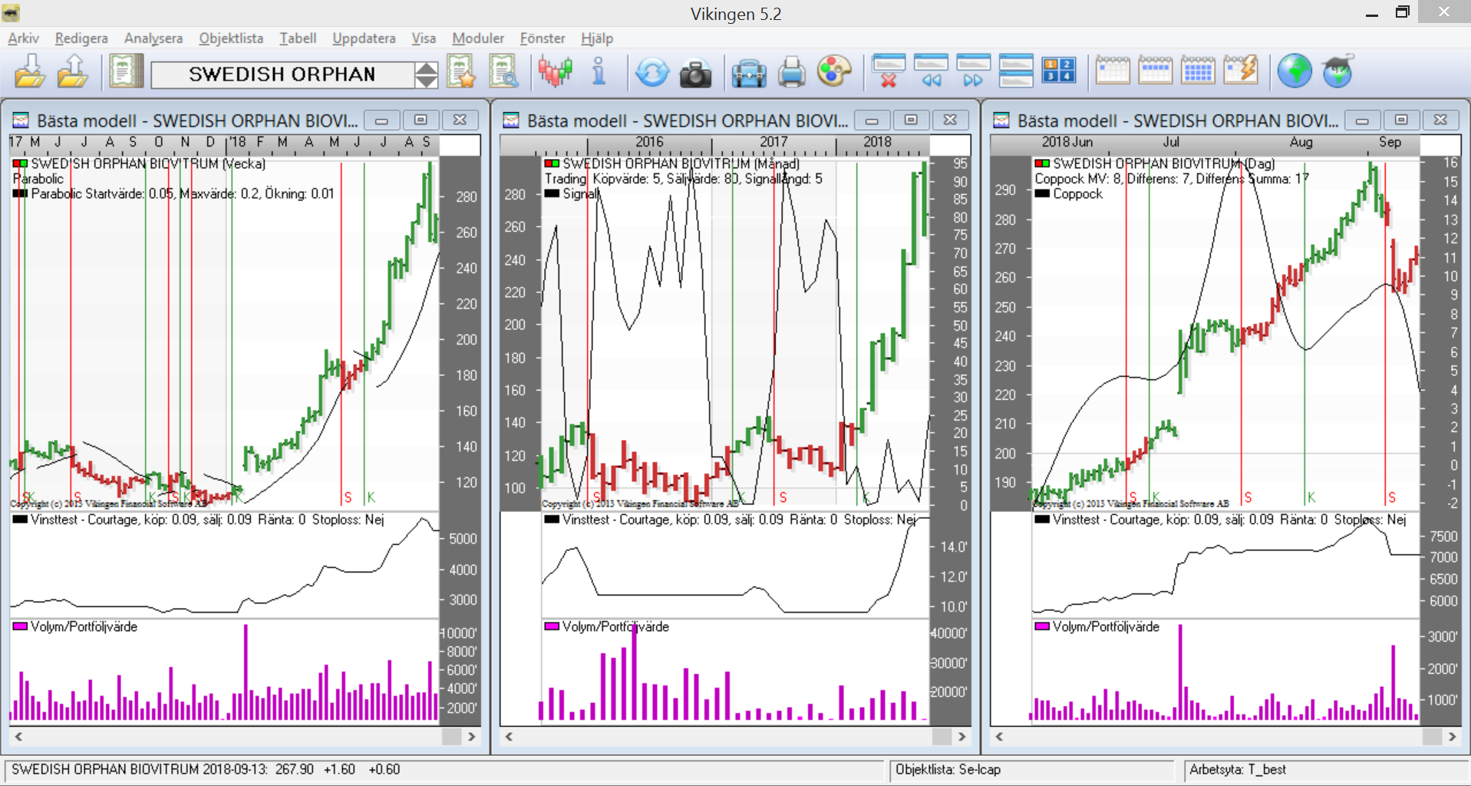Click the Coppock legend label in daily chart
1471x786 pixels.
pos(1077,194)
